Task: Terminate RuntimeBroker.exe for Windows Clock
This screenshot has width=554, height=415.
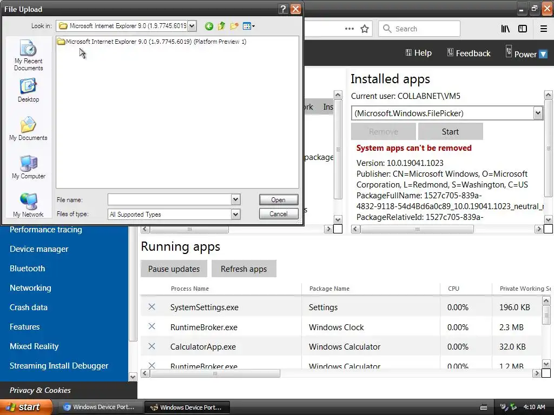Action: (152, 326)
